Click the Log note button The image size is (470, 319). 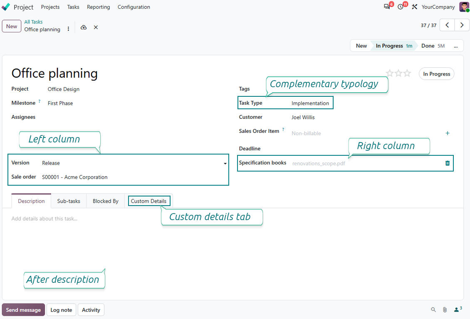click(61, 310)
